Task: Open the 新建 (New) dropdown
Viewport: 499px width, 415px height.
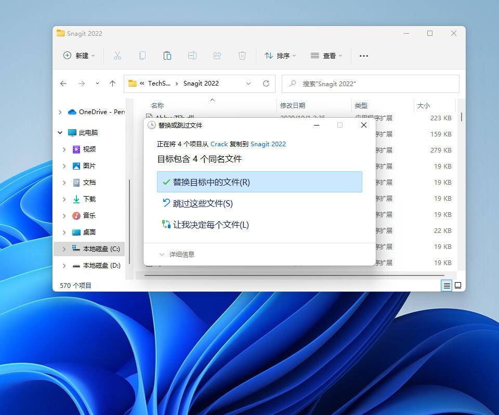Action: tap(80, 56)
